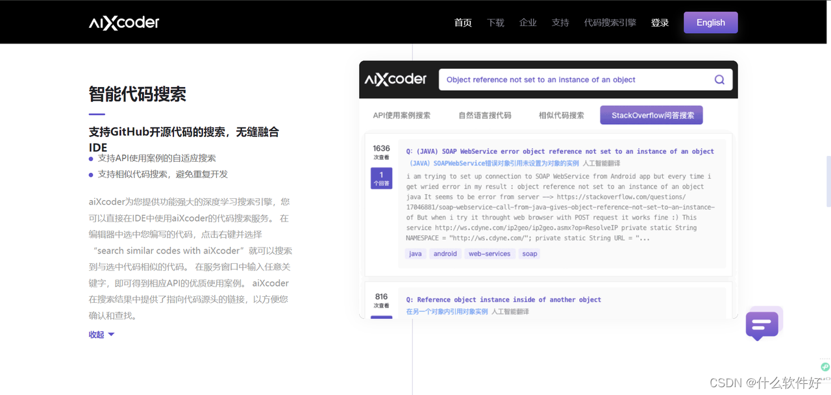Open 支持 navigation item
Screen dimensions: 831x395
click(560, 23)
